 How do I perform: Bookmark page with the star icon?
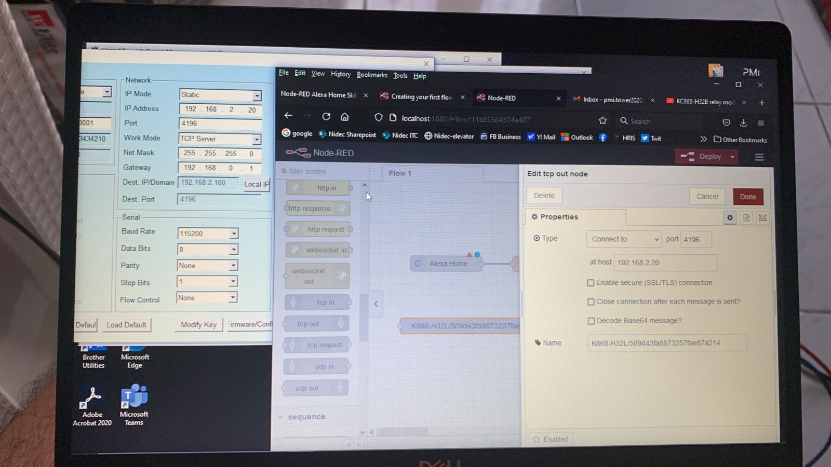pyautogui.click(x=602, y=120)
